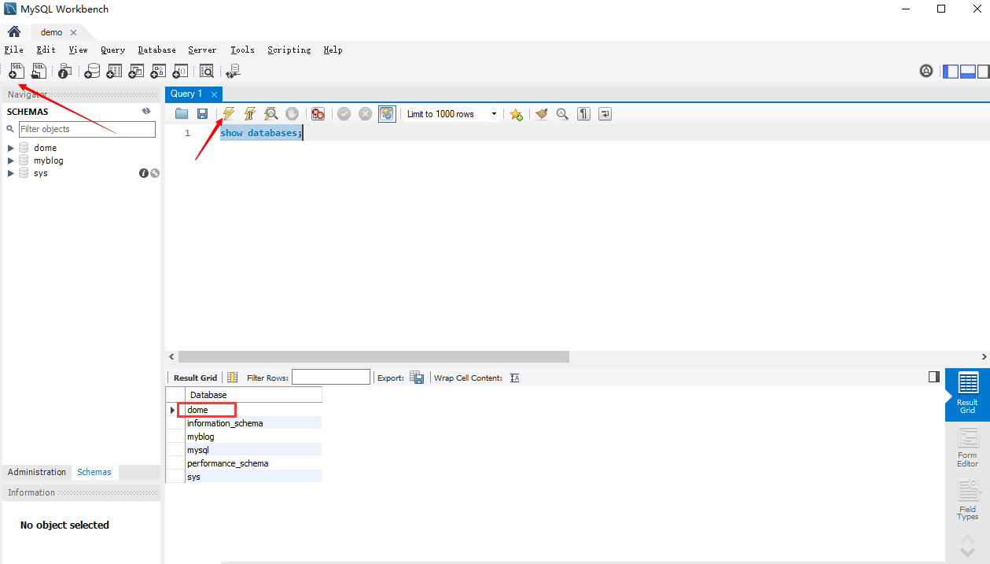Open SQL script file in new tab
The height and width of the screenshot is (564, 990).
[38, 71]
